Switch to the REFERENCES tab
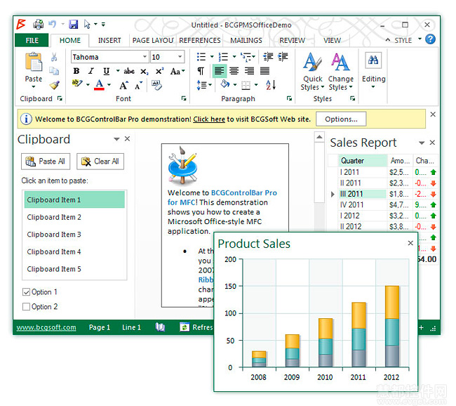Screen dimensions: 456x406 point(200,41)
